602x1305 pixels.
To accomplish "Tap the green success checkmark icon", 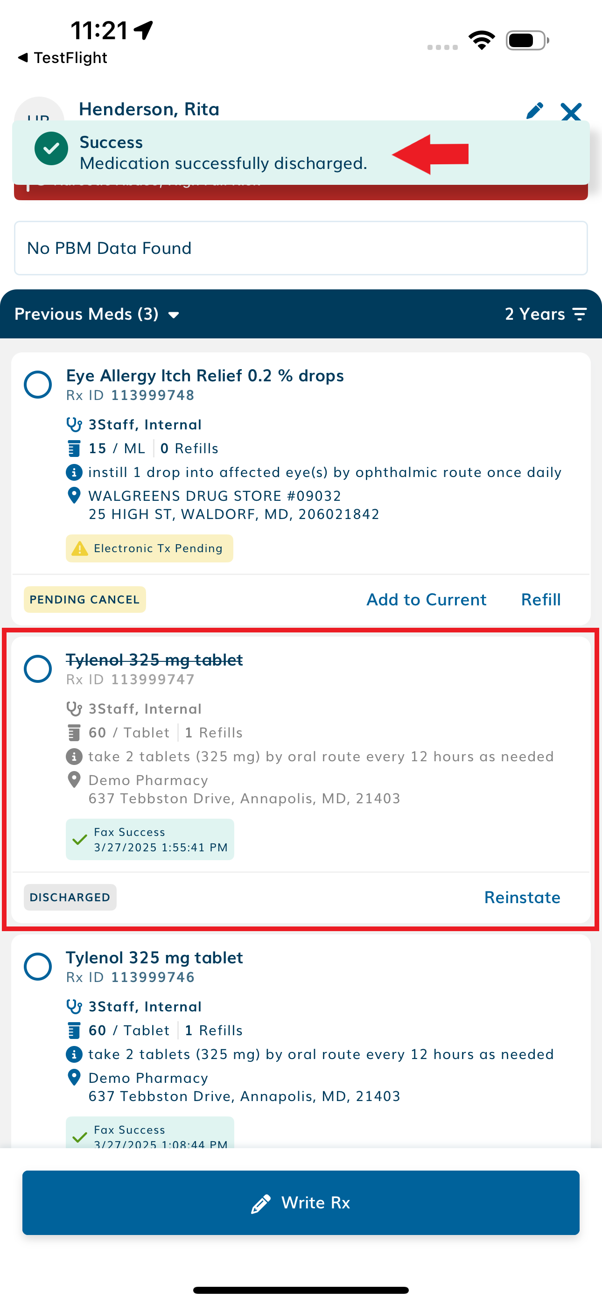I will (51, 148).
